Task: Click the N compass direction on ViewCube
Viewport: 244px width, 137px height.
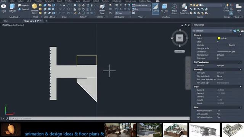Action: point(180,30)
